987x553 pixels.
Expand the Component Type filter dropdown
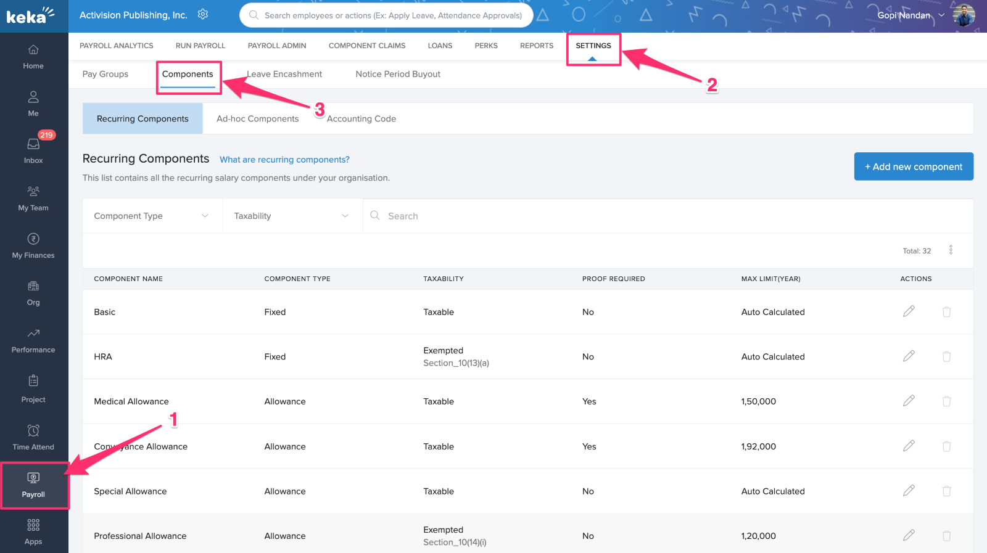[x=152, y=216]
